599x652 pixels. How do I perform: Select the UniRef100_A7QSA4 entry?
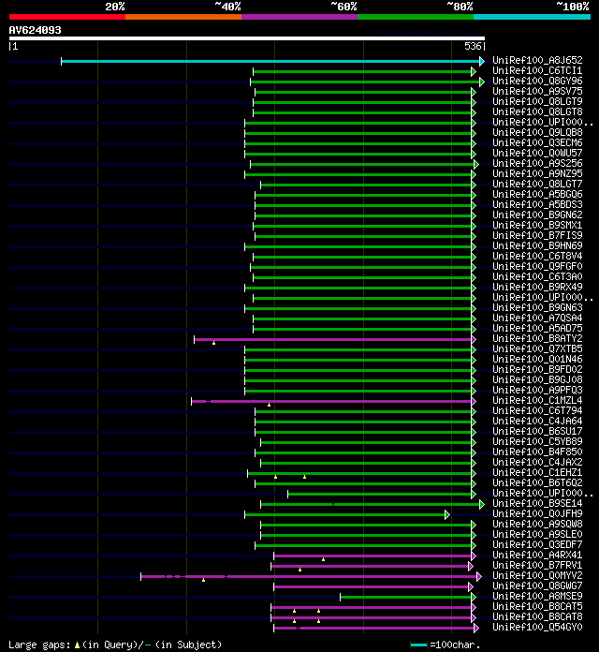coord(537,319)
